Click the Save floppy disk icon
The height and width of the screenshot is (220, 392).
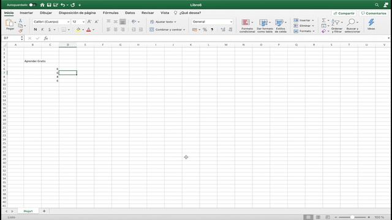click(49, 5)
